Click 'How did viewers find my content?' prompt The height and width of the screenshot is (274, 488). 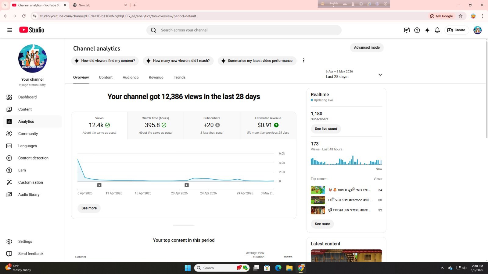[x=105, y=61]
